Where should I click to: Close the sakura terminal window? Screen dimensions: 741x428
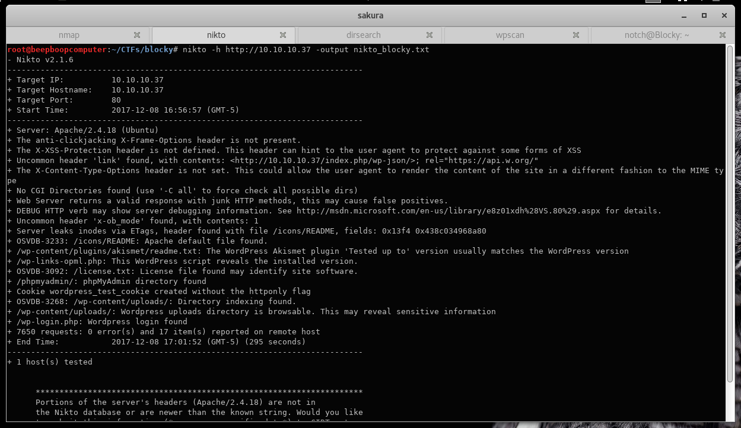pyautogui.click(x=722, y=15)
